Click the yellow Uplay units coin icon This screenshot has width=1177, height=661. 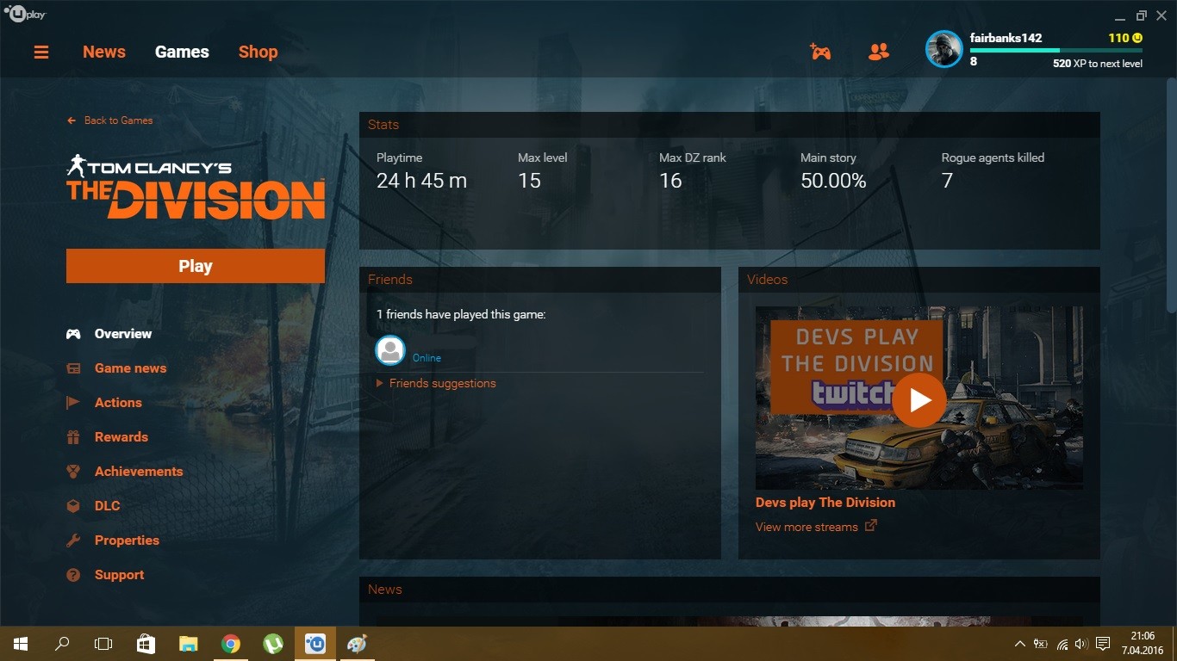[x=1137, y=38]
